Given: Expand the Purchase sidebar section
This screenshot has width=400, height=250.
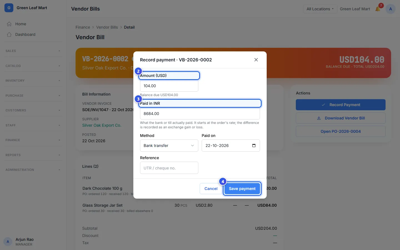Looking at the screenshot, I should [33, 96].
